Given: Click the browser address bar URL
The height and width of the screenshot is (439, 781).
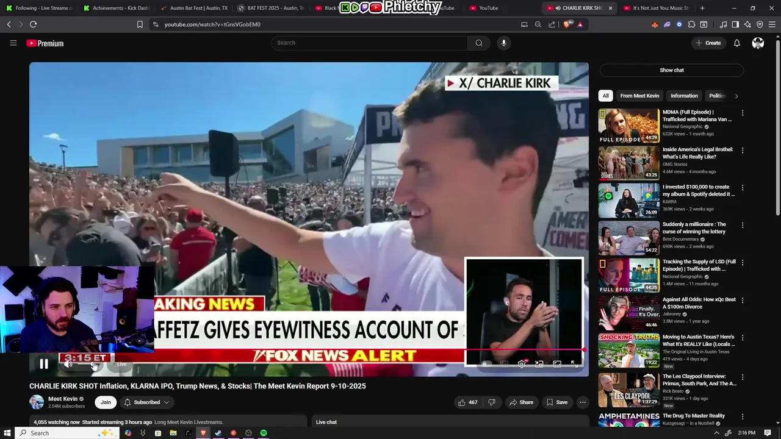Looking at the screenshot, I should (x=212, y=24).
